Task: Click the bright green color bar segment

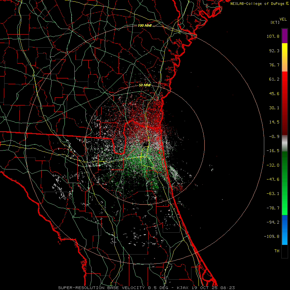Action: (285, 183)
